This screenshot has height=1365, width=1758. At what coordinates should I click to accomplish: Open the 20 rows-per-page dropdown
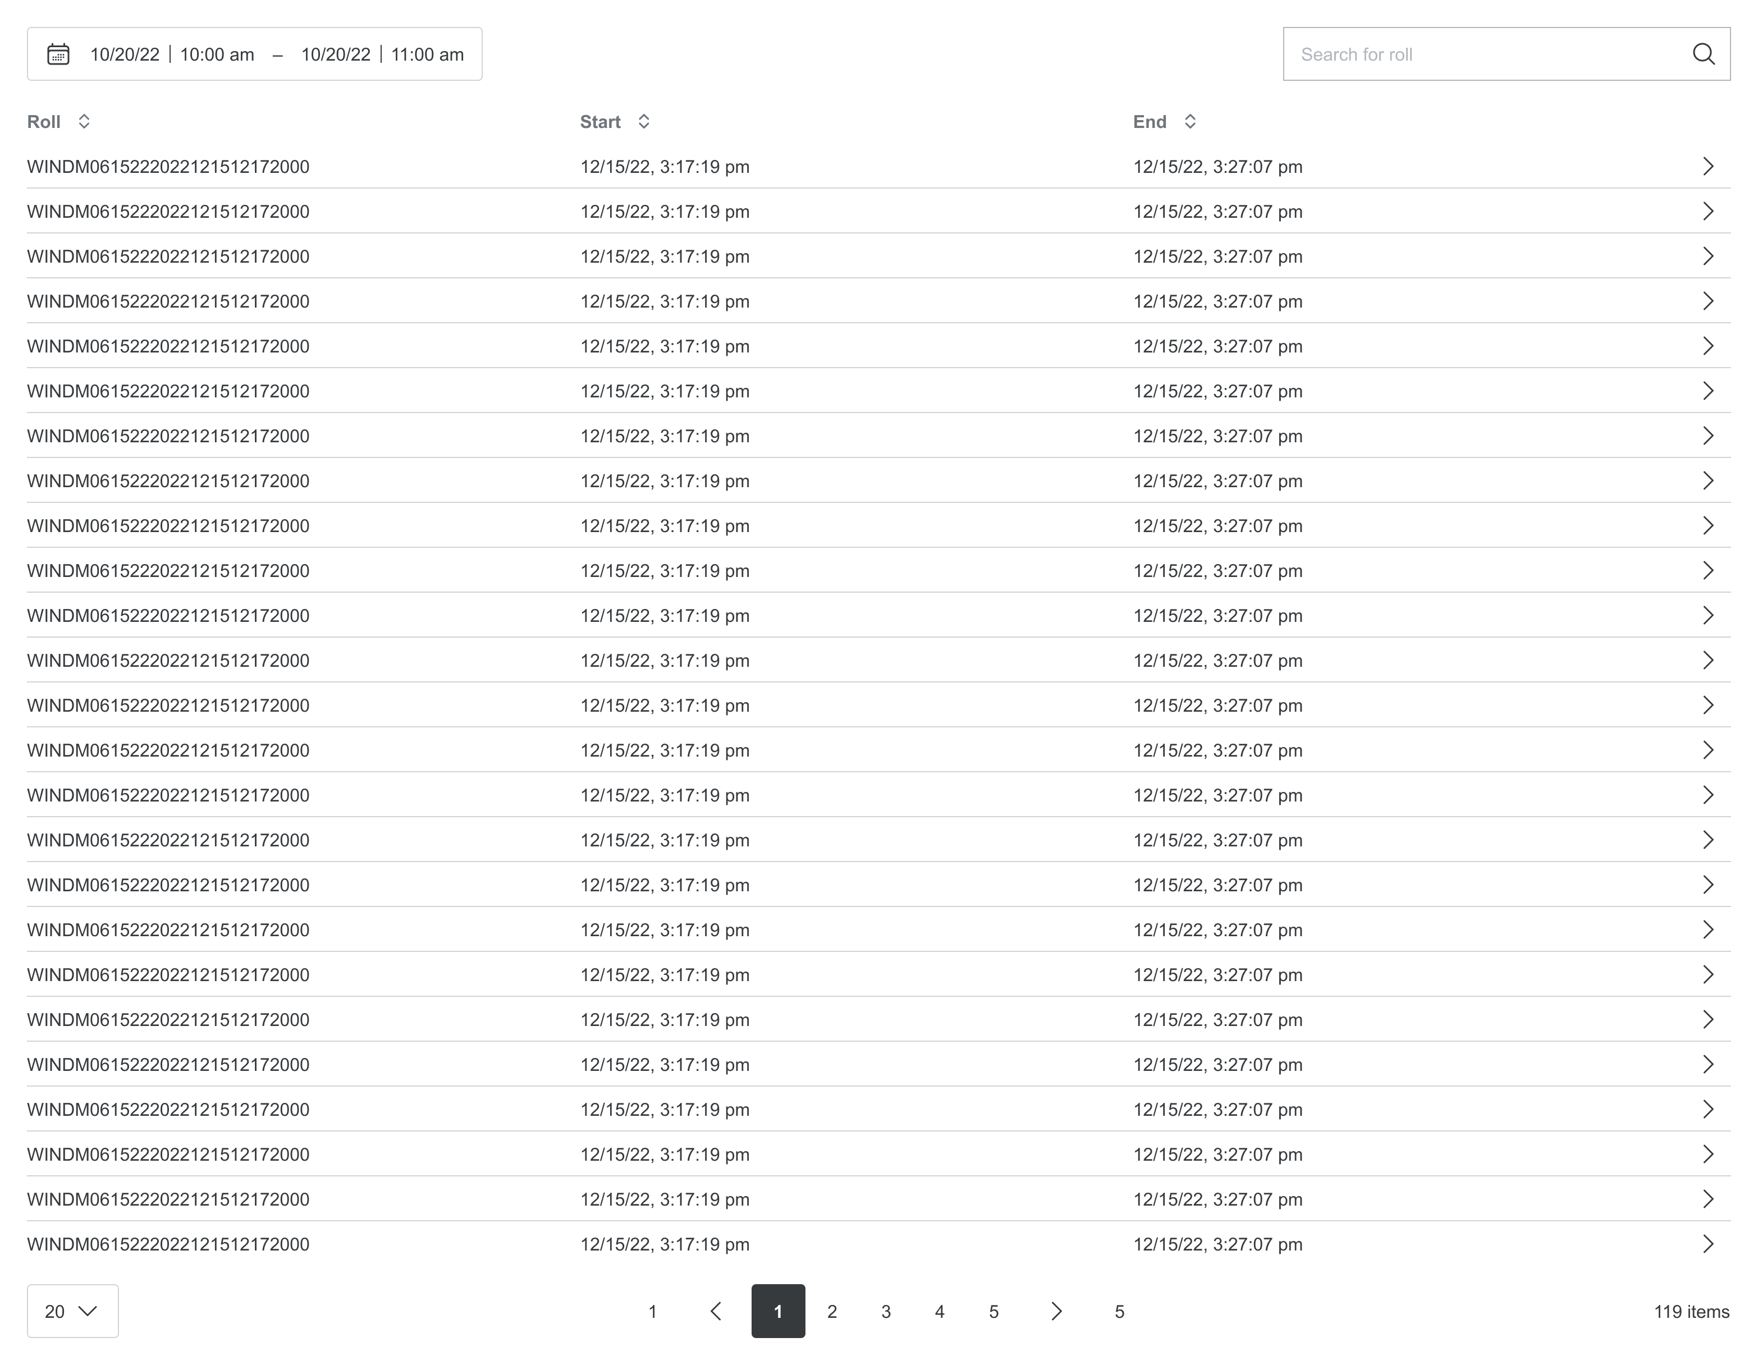(x=72, y=1311)
